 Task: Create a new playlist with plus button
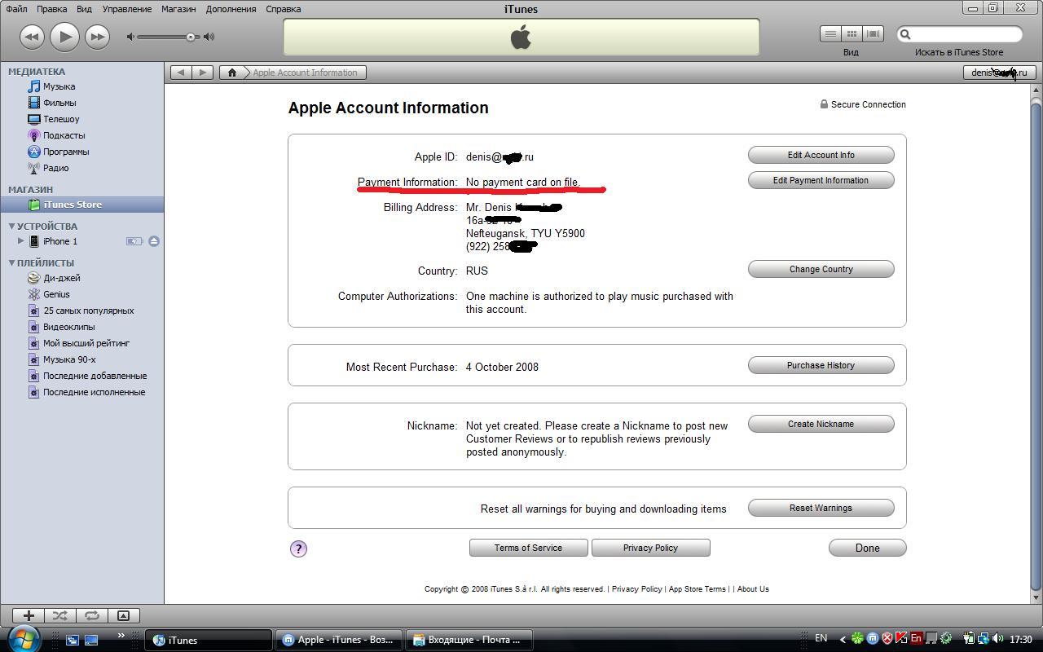(29, 615)
